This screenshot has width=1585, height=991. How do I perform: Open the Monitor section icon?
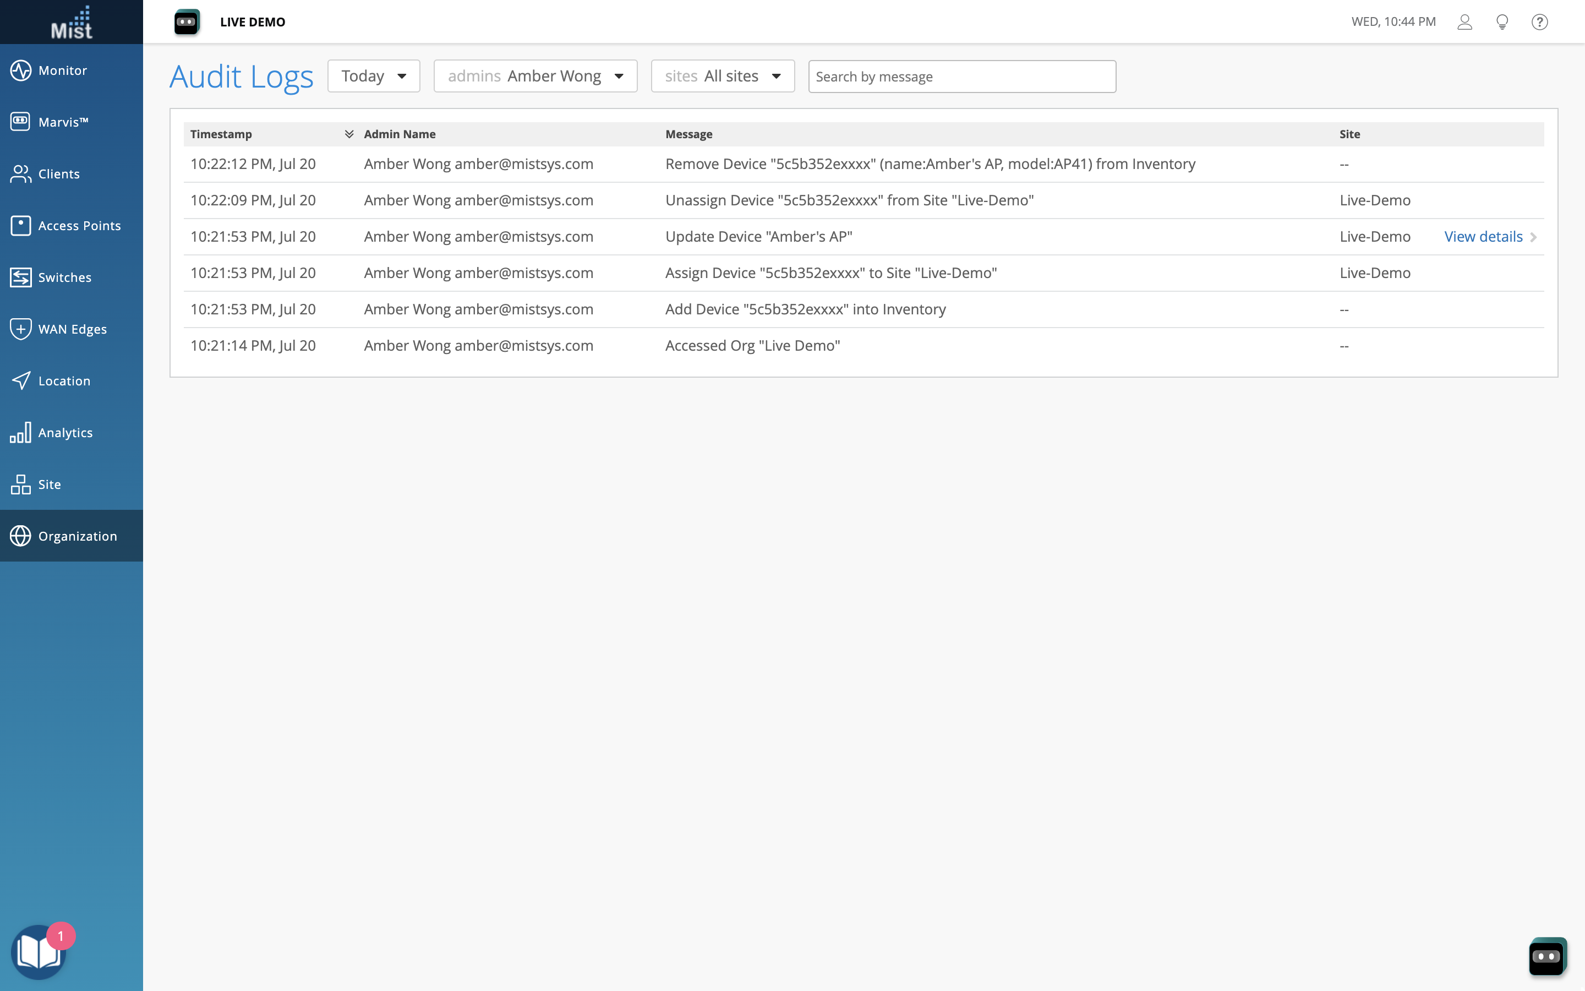(20, 70)
